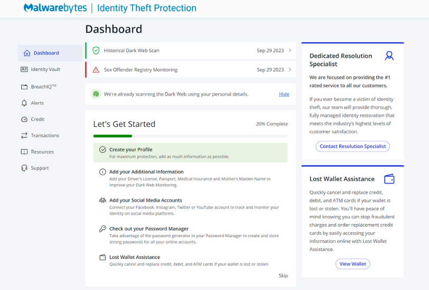Click the Create your Profile checkmark
The height and width of the screenshot is (290, 429).
coord(102,150)
